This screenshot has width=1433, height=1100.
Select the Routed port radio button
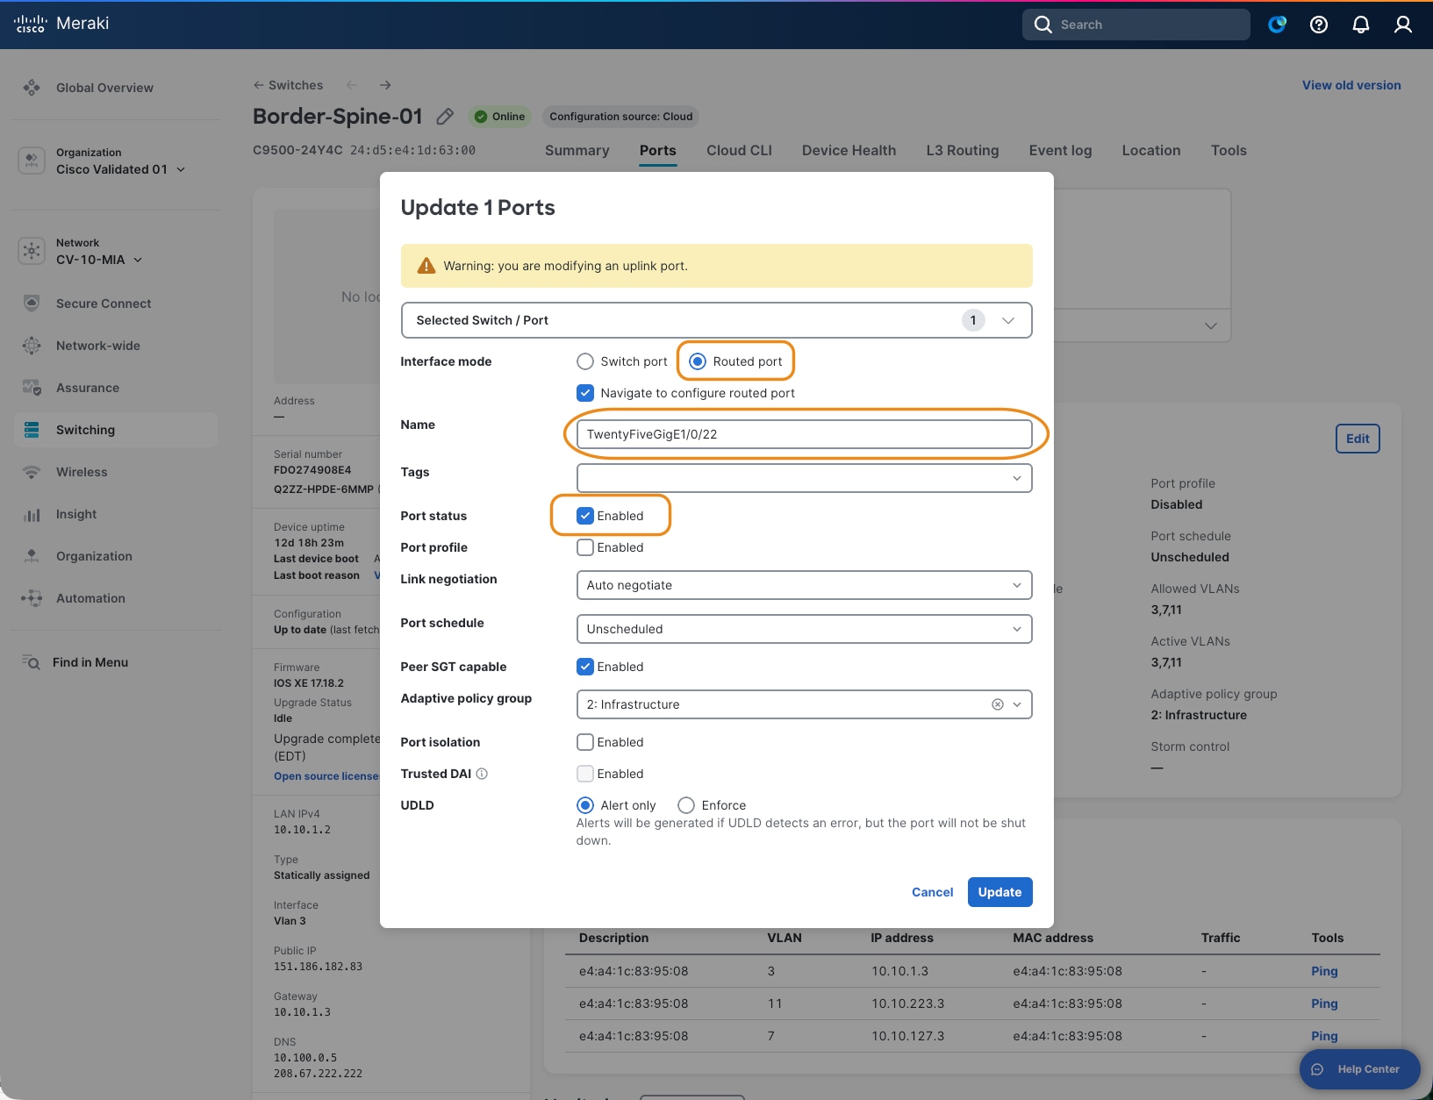(x=698, y=361)
